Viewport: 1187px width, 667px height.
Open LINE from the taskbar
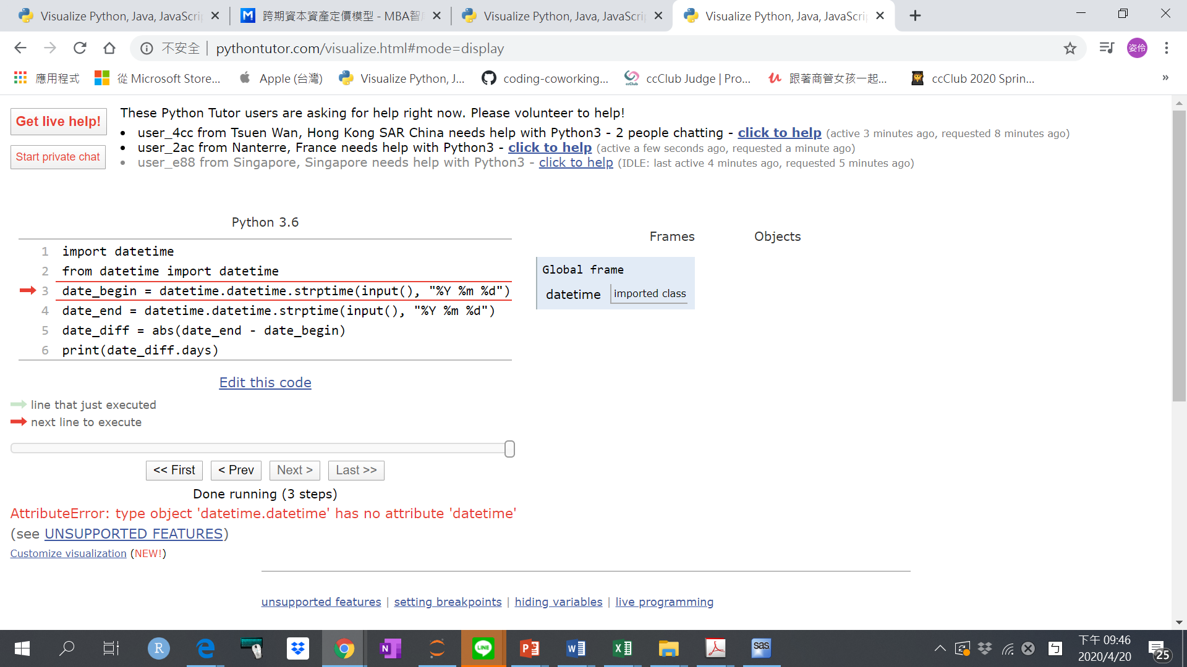pyautogui.click(x=483, y=648)
